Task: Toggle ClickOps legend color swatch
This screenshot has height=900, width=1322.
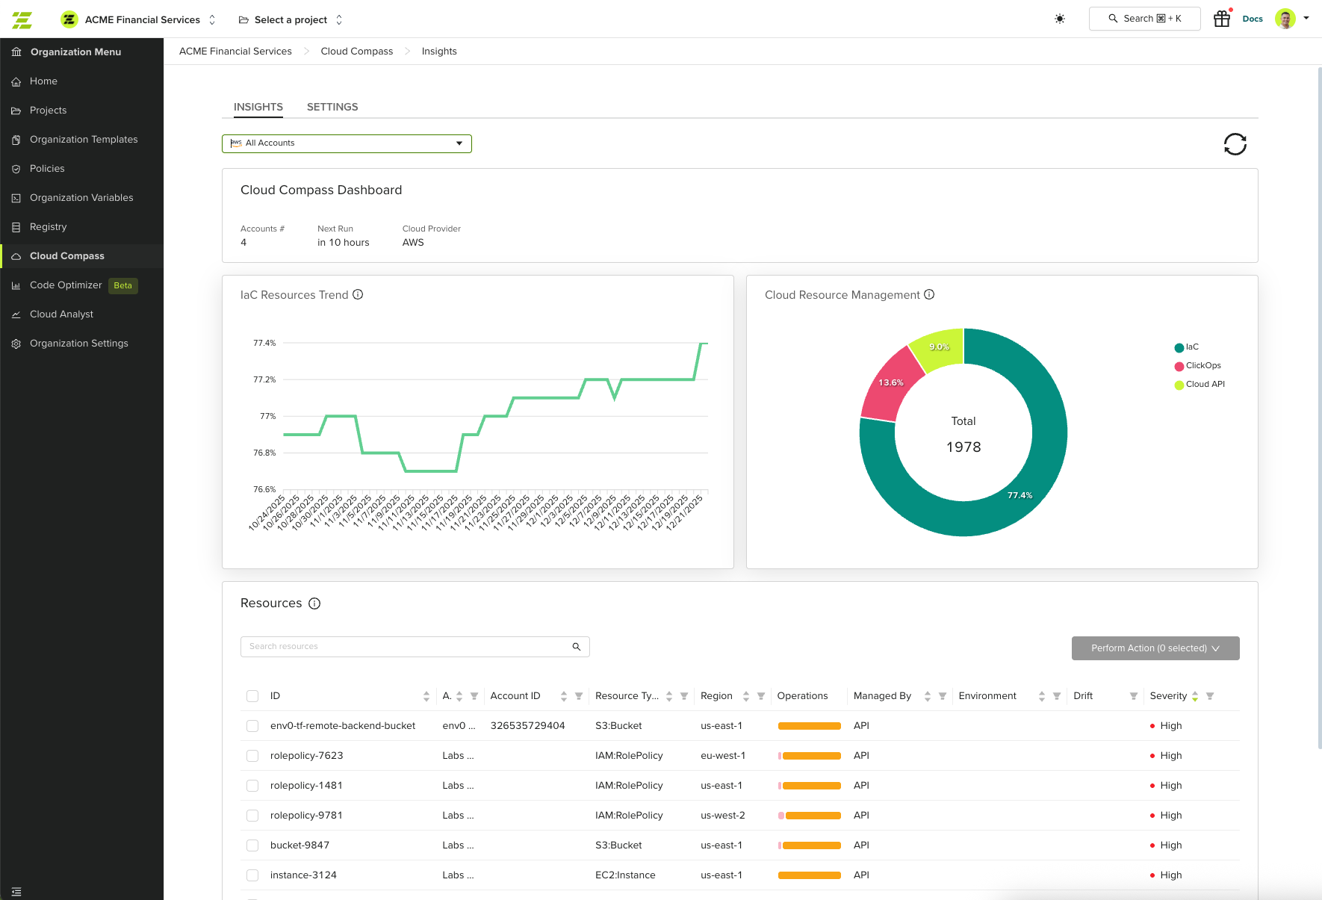Action: (x=1179, y=366)
